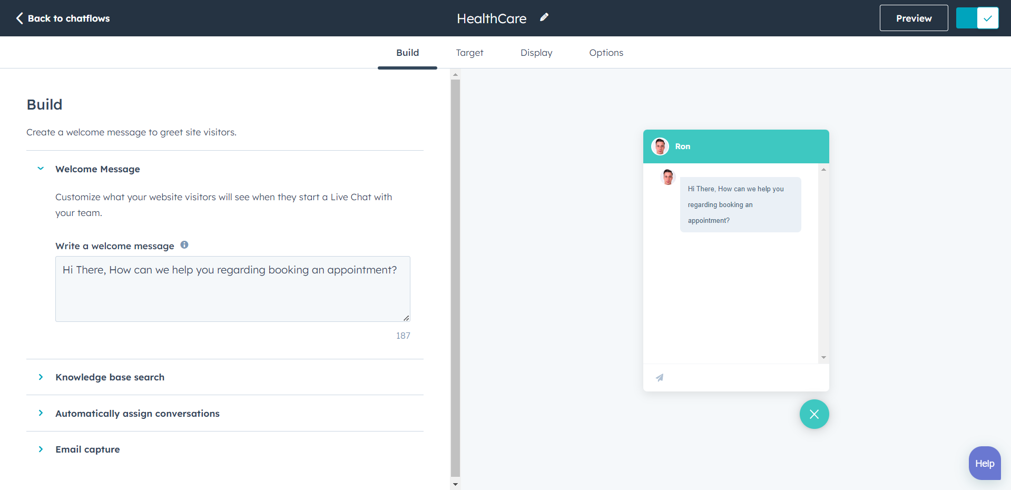The width and height of the screenshot is (1011, 490).
Task: Click inside the welcome message text box
Action: click(232, 289)
